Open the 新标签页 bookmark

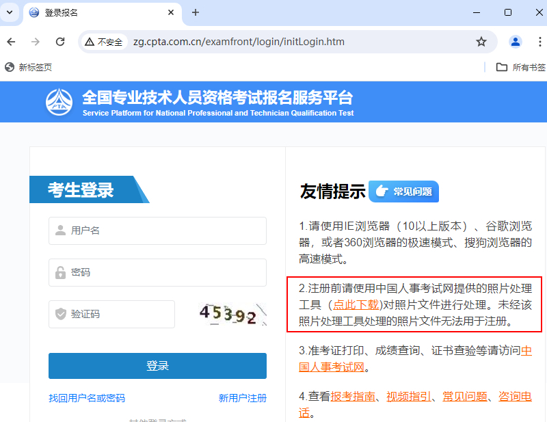(29, 67)
